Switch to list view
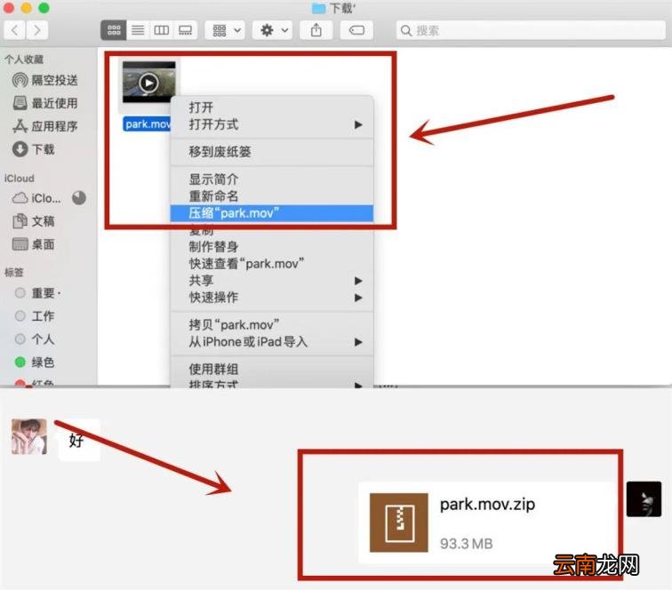 138,30
